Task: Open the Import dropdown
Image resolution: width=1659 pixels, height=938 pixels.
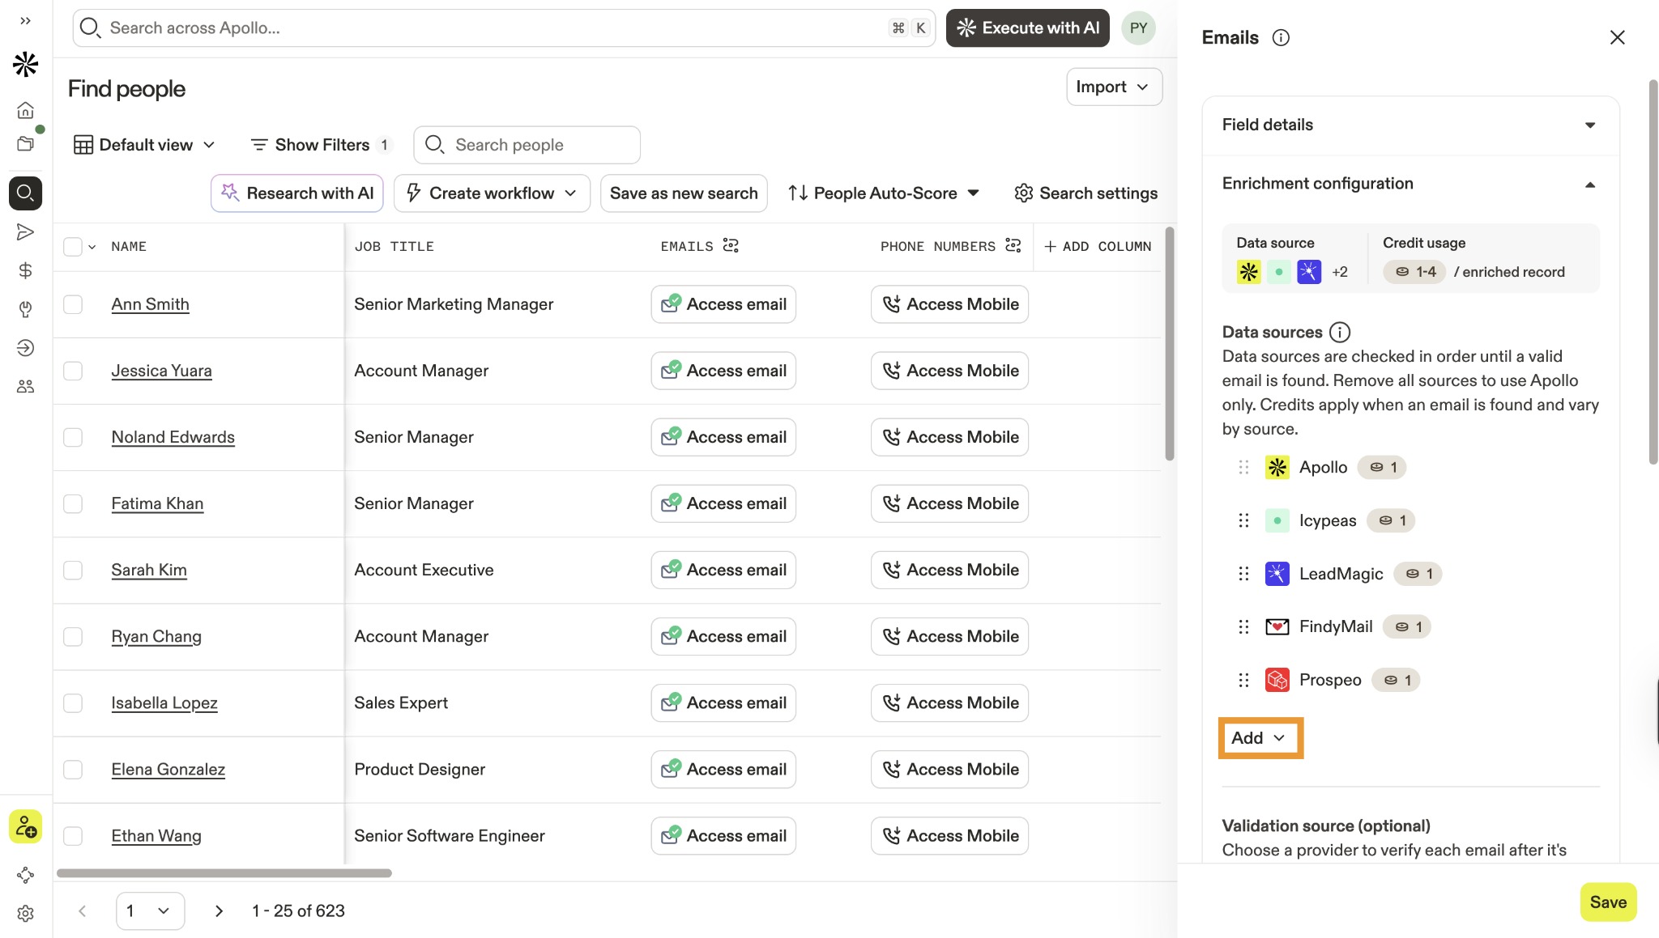Action: 1113,87
